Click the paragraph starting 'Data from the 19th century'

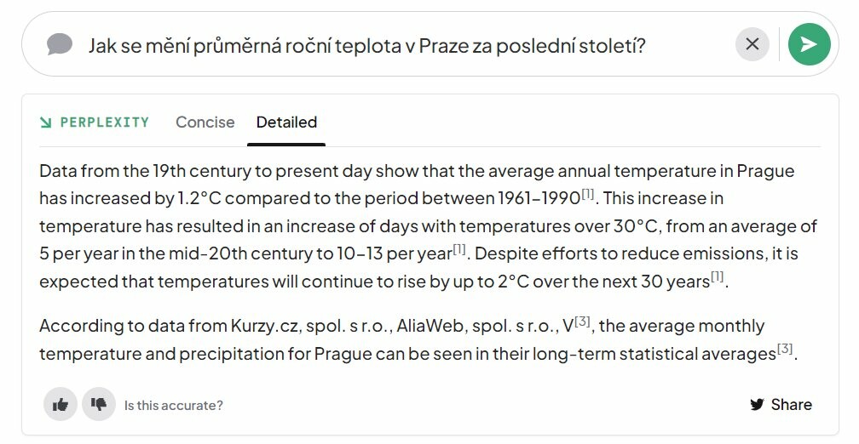429,226
